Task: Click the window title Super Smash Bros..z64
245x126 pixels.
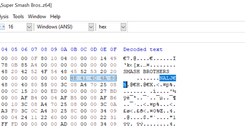Action: pyautogui.click(x=26, y=5)
